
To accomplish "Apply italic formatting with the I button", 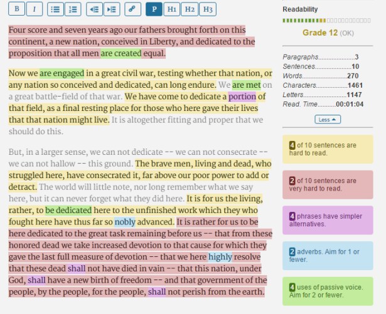I will [x=34, y=10].
